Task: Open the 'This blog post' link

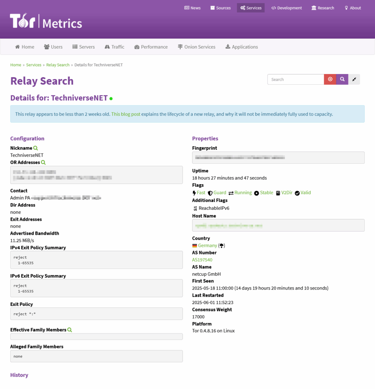Action: point(126,114)
